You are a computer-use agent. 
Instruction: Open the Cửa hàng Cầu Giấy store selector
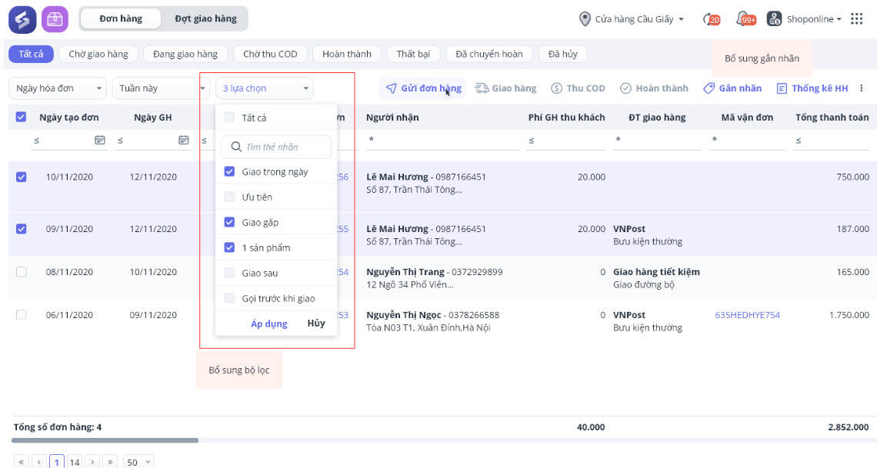click(632, 19)
